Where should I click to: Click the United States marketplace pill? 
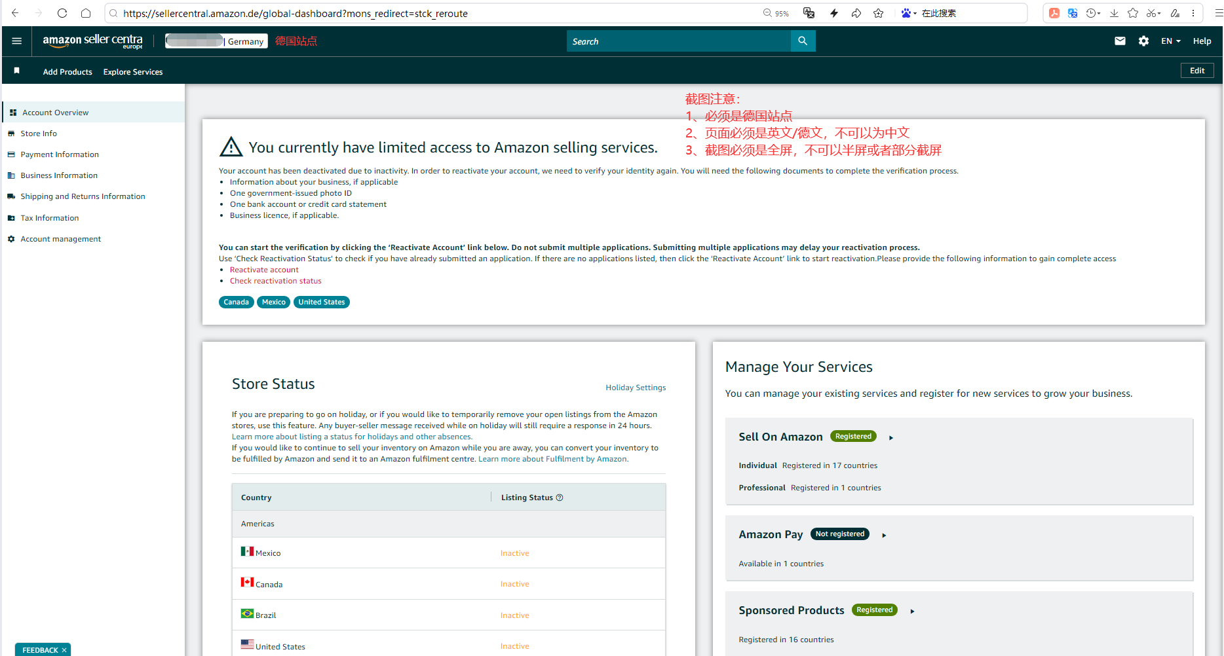click(321, 302)
